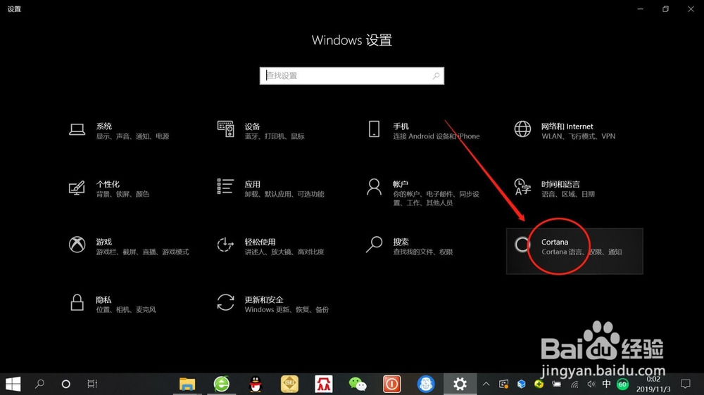This screenshot has width=704, height=395.
Task: Click the green 60 tray badge
Action: [623, 384]
